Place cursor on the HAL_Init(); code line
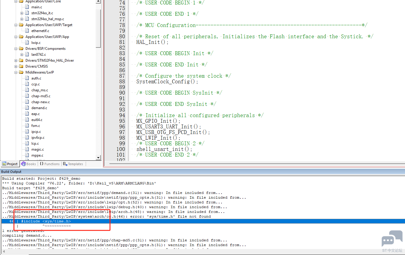The height and width of the screenshot is (255, 405). pyautogui.click(x=152, y=42)
